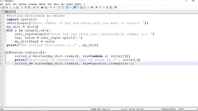
Task: Open Find with binoculars icon
Action: coord(42,7)
